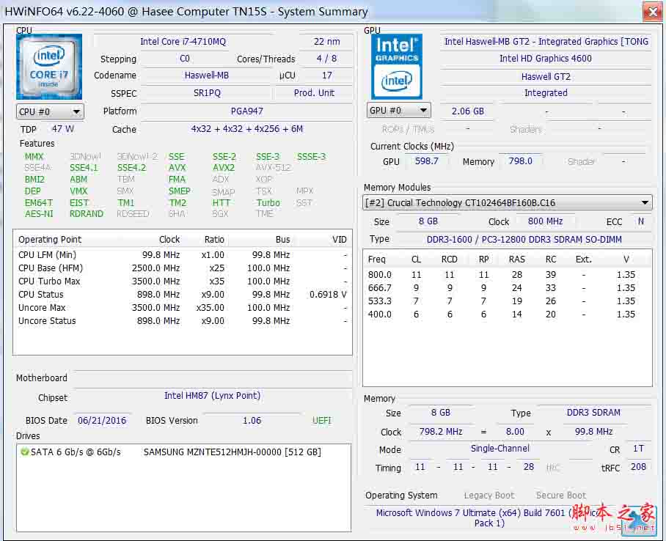The height and width of the screenshot is (541, 666).
Task: Click the BIOS Date value '06/21/2016'
Action: pos(102,420)
